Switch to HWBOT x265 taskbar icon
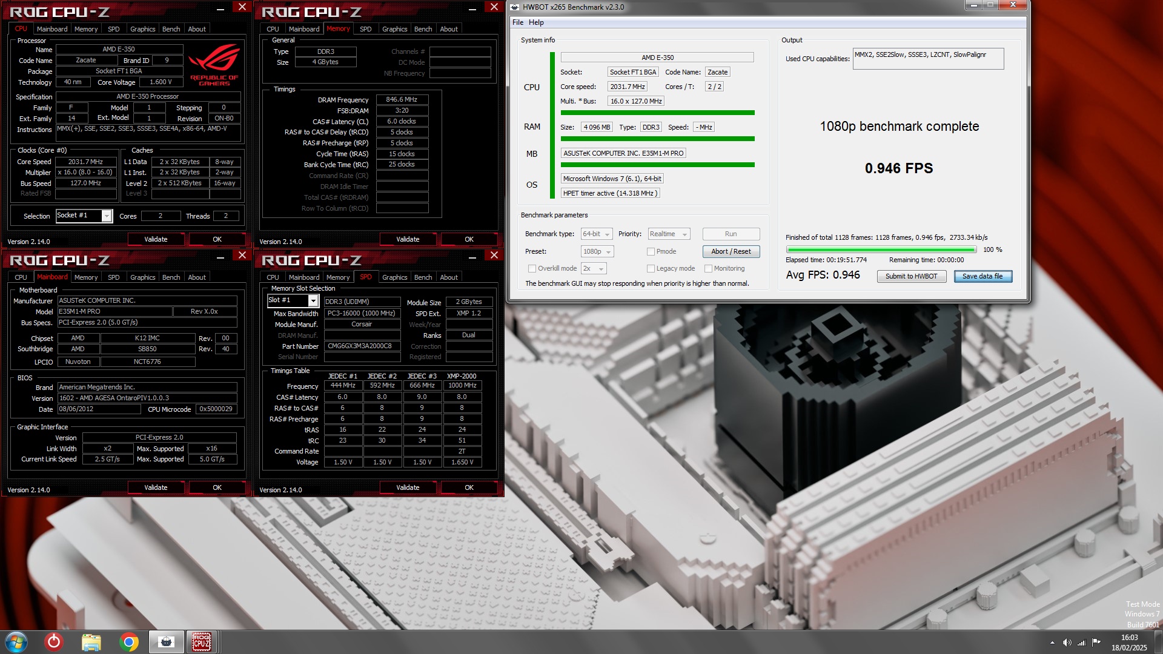This screenshot has width=1163, height=654. pyautogui.click(x=166, y=642)
